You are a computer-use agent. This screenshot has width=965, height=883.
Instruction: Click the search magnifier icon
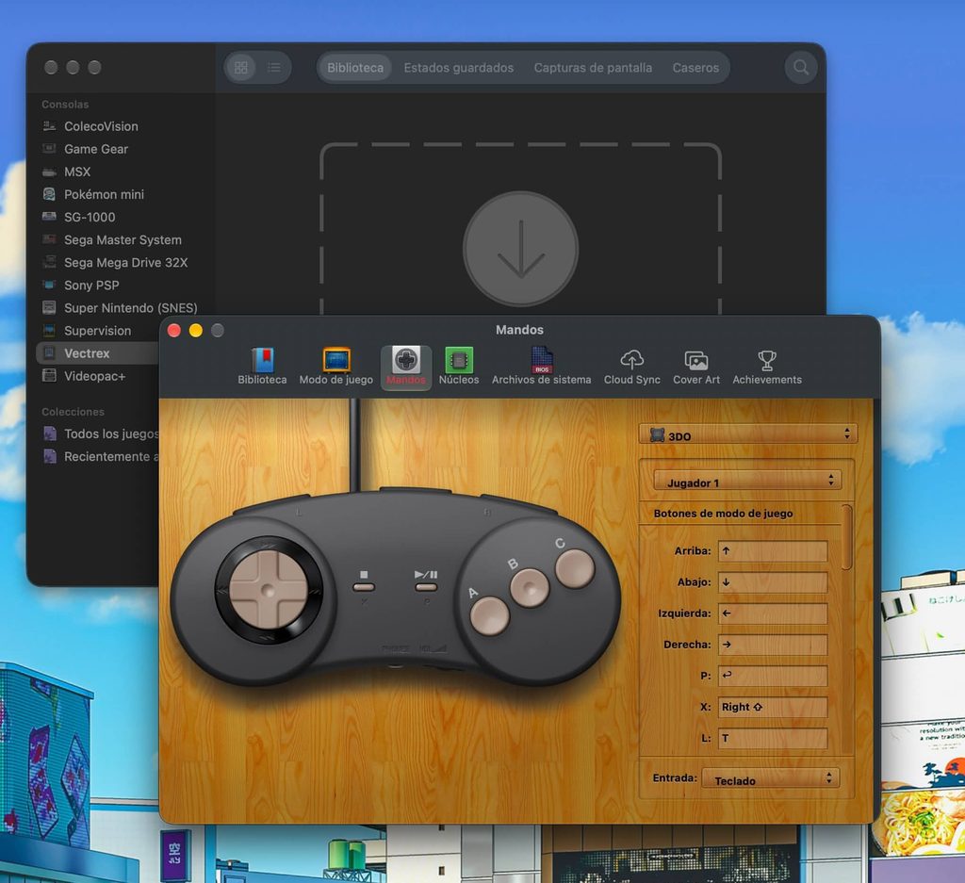[801, 67]
